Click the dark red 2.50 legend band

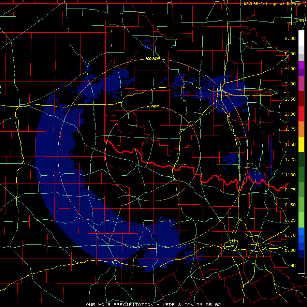301,99
